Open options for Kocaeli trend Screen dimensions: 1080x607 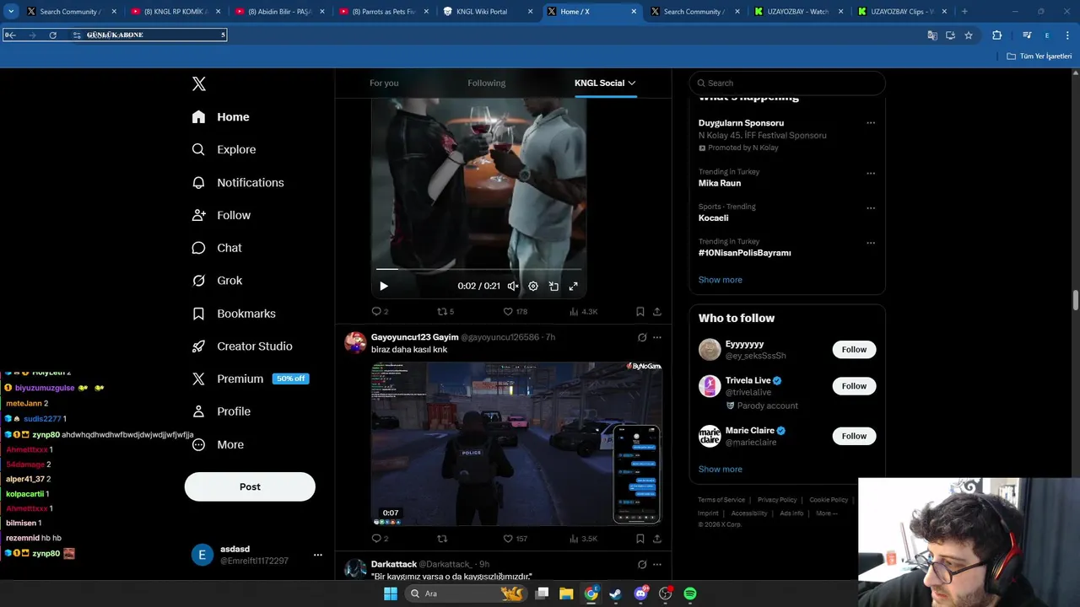[871, 207]
